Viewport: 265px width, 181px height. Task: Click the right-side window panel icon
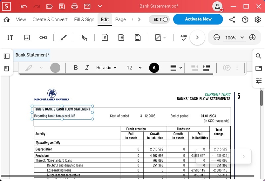(x=259, y=68)
